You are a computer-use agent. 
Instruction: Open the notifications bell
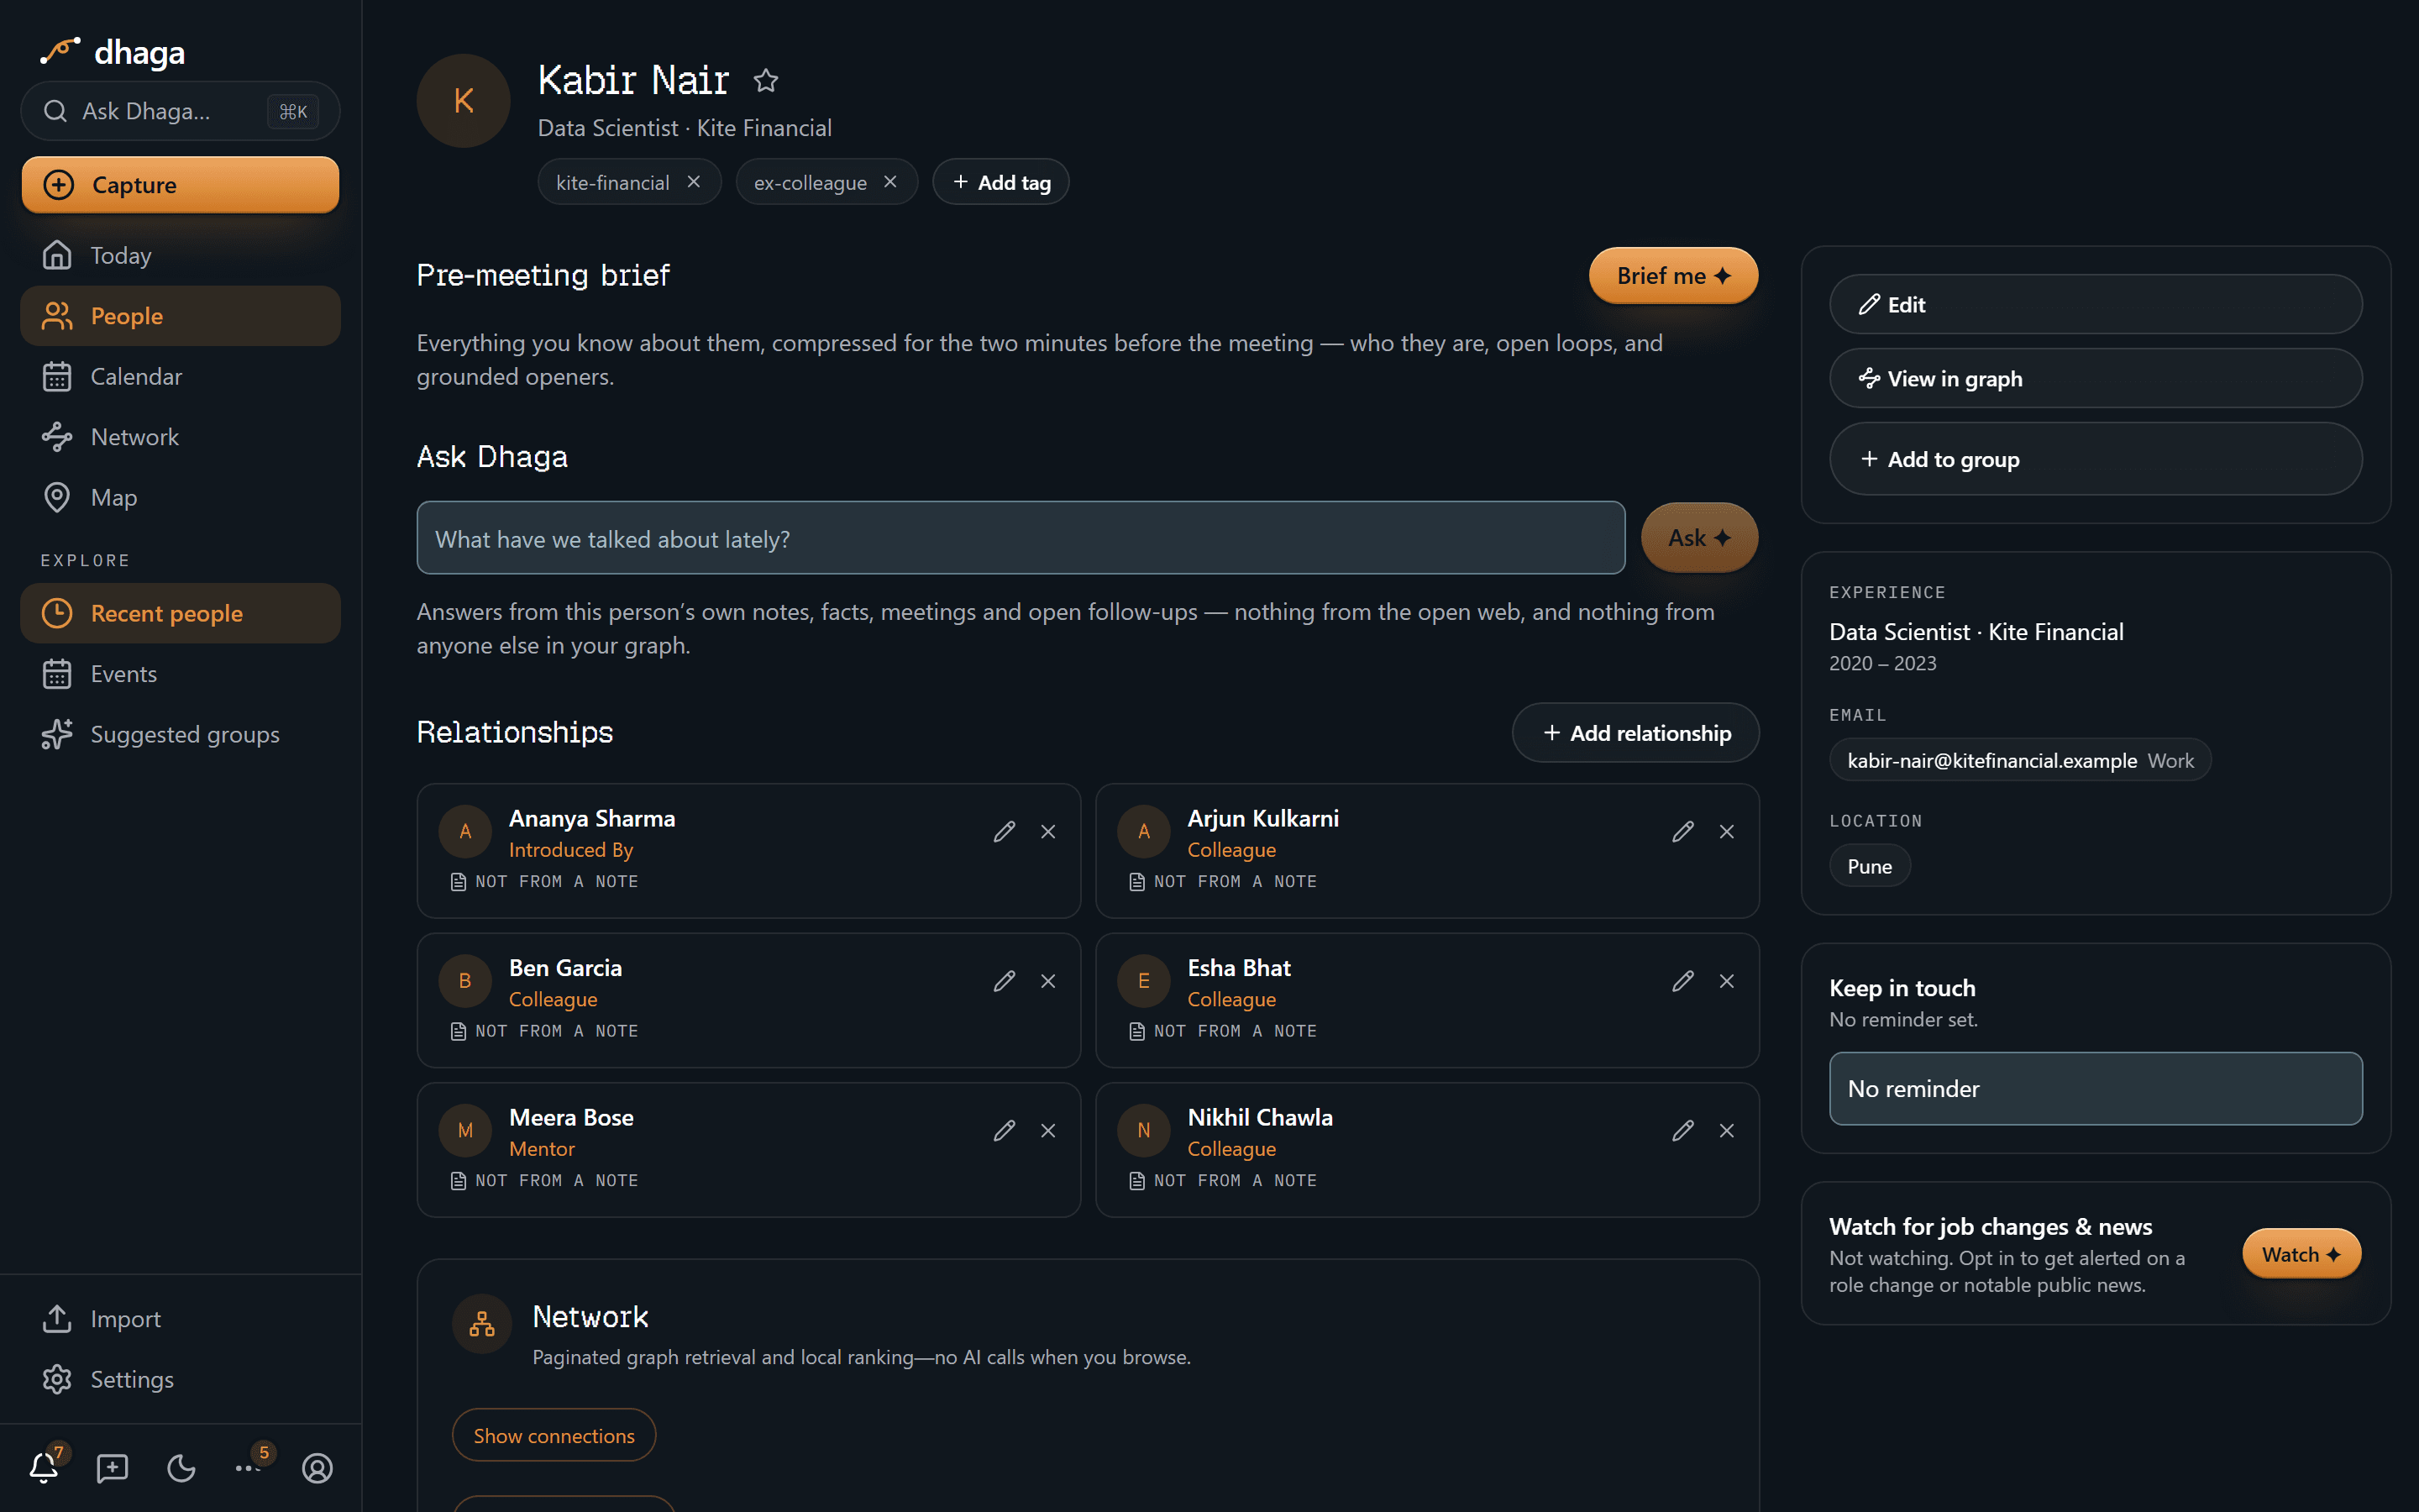tap(44, 1467)
